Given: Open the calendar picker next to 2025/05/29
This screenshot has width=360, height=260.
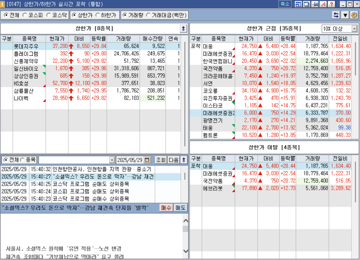Looking at the screenshot, I should 147,160.
